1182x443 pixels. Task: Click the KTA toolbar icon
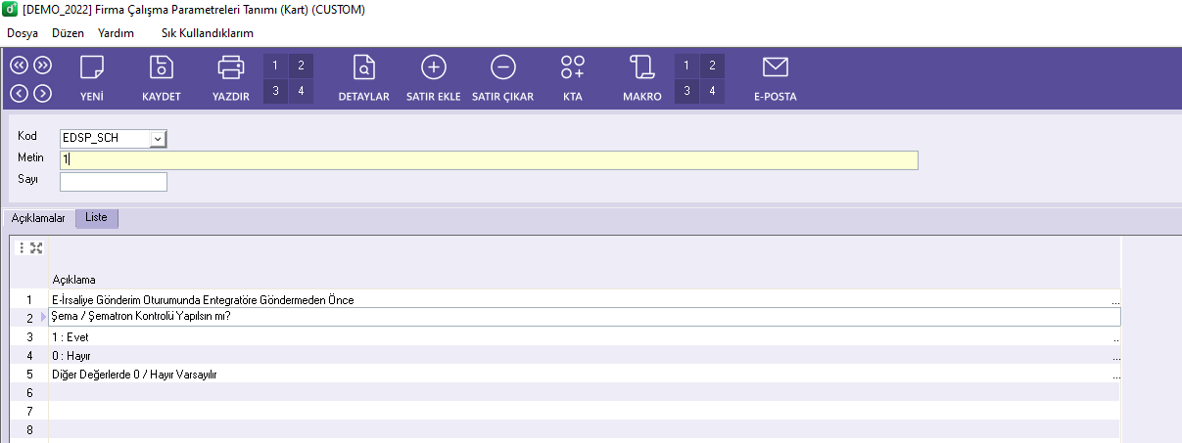pos(573,68)
